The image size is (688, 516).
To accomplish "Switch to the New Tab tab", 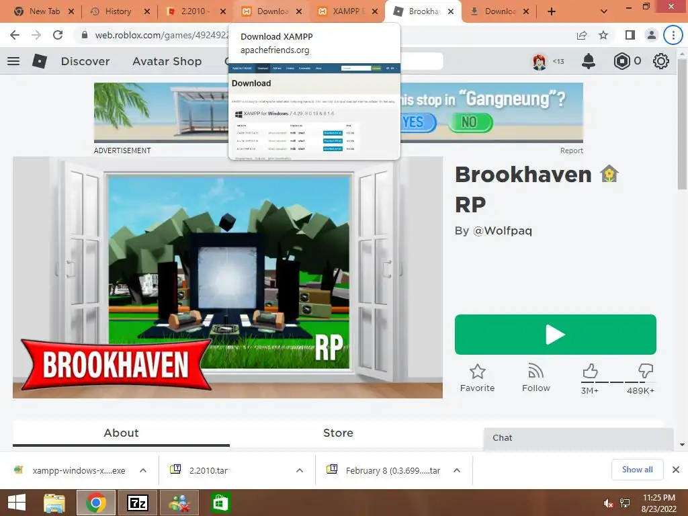I will click(42, 11).
